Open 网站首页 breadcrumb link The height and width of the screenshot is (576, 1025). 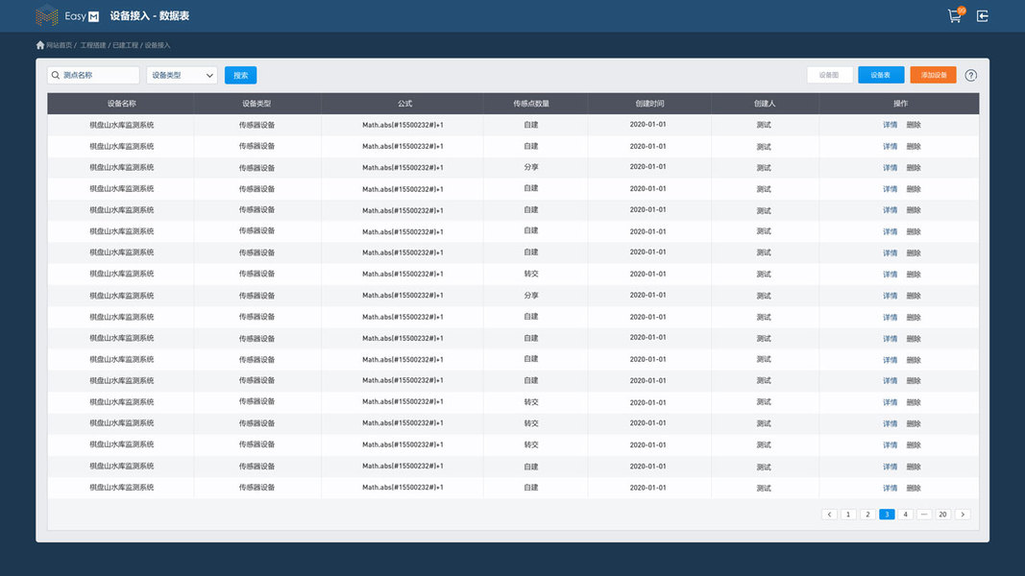click(x=59, y=45)
